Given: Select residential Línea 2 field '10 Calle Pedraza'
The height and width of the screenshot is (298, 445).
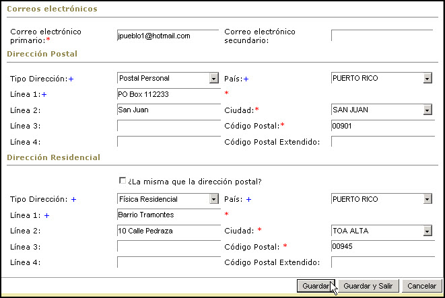Looking at the screenshot, I should click(x=168, y=231).
